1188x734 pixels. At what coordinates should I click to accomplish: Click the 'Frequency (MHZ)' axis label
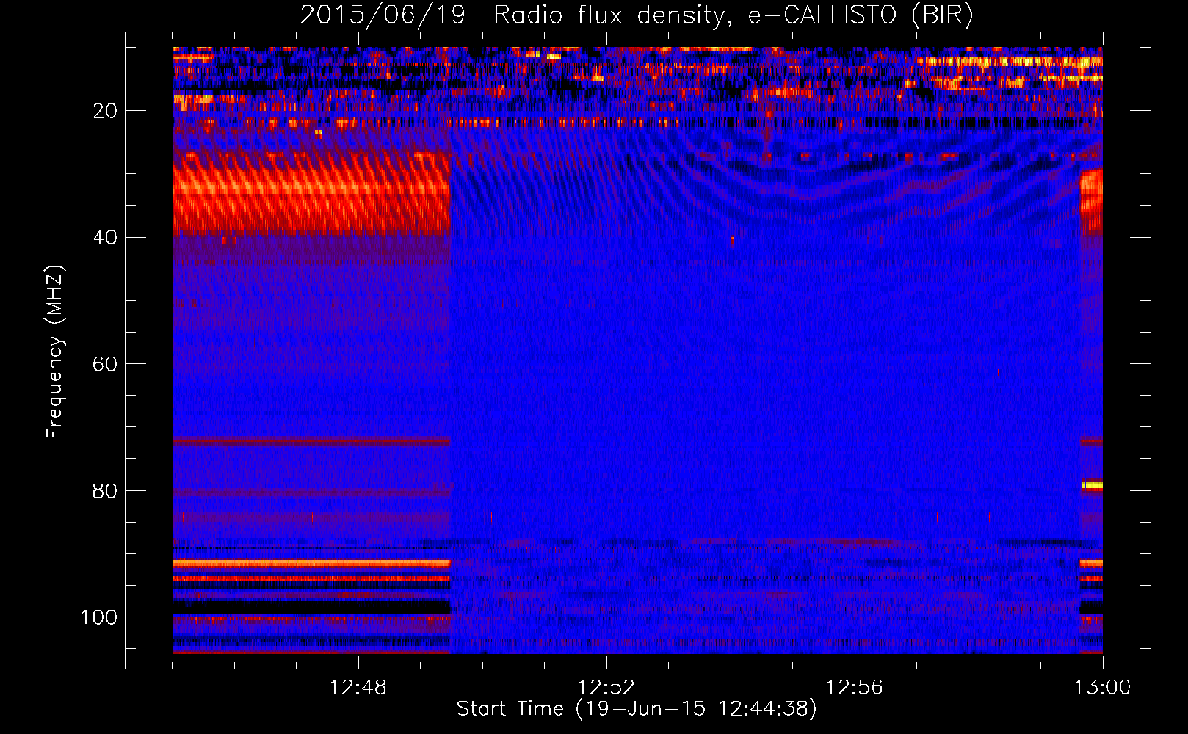tap(55, 352)
